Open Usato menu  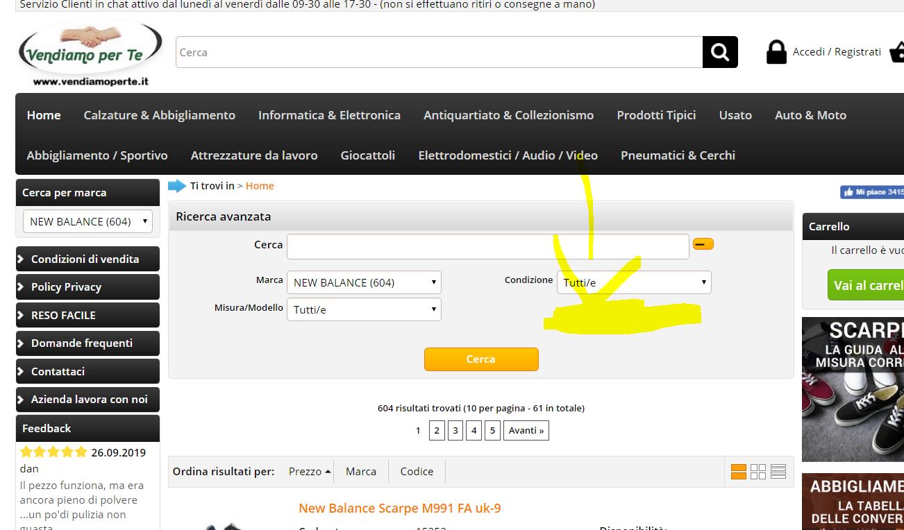tap(735, 115)
